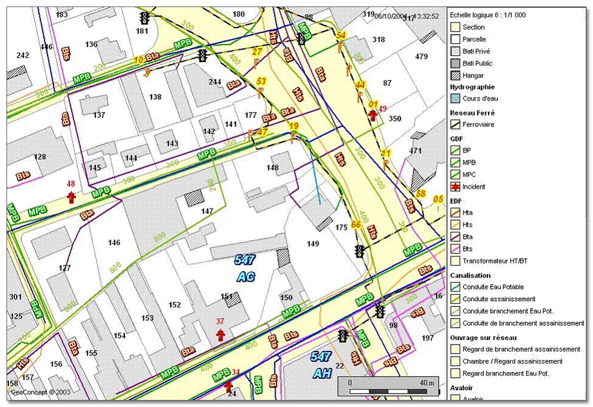Viewport: 593px width, 407px height.
Task: Collapse the EDF legend group heading
Action: click(x=456, y=201)
